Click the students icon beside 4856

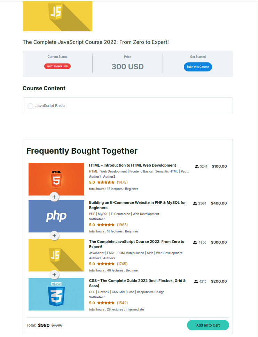pos(195,243)
